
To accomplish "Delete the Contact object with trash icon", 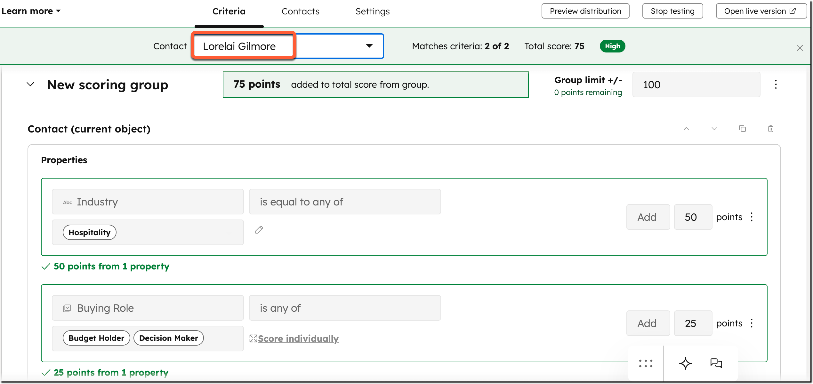I will pos(770,129).
